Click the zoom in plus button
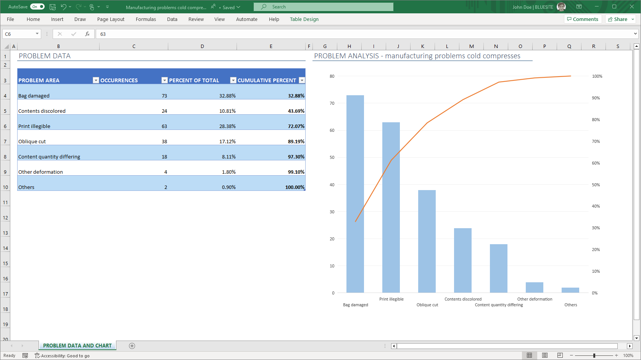Image resolution: width=641 pixels, height=360 pixels. point(616,355)
